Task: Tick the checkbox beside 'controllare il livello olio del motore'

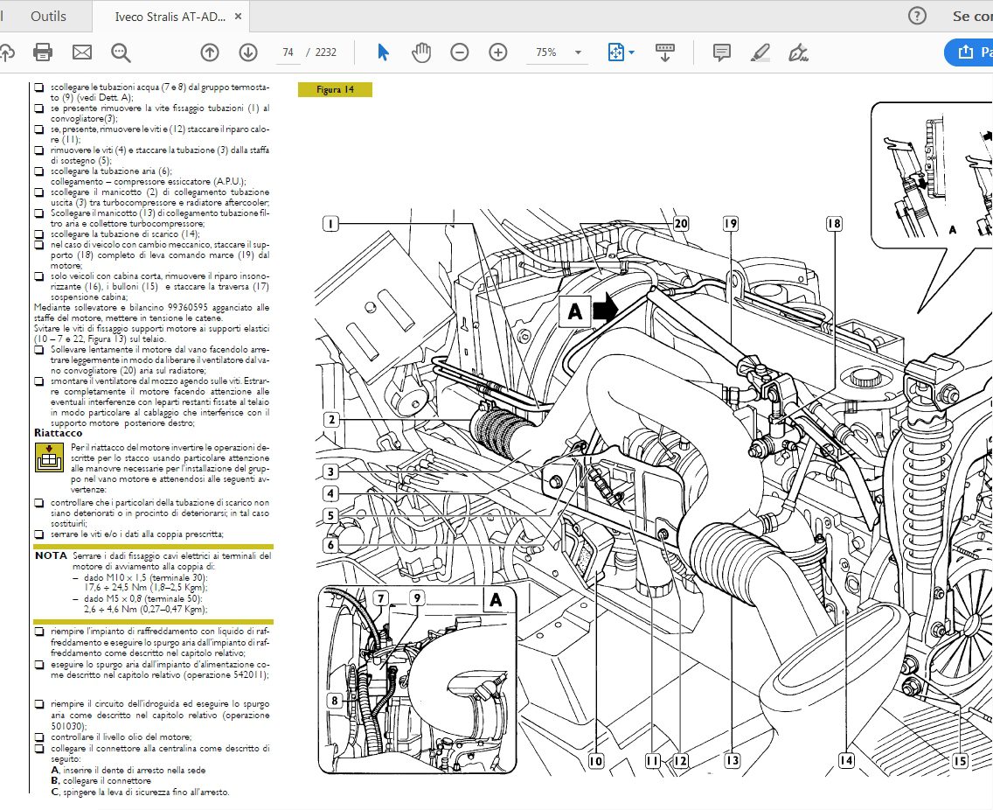Action: pyautogui.click(x=39, y=737)
